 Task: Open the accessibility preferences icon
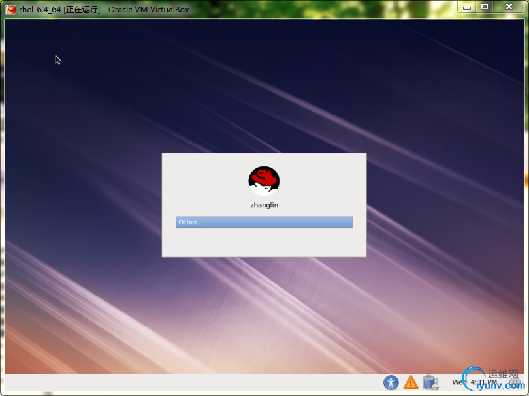(391, 382)
